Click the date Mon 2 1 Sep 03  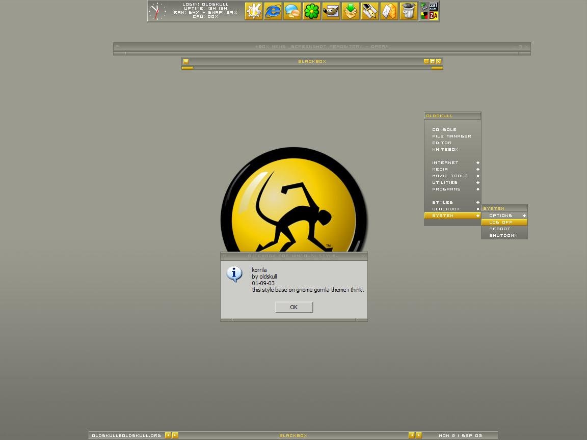[460, 435]
